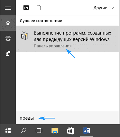Open the hamburger menu in search panel
The image size is (120, 137).
click(8, 8)
